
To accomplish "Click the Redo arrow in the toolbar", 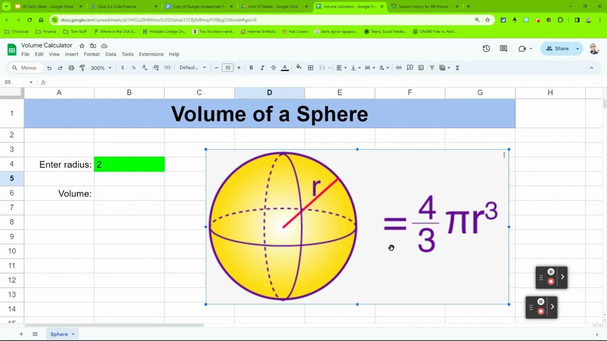I will [60, 68].
